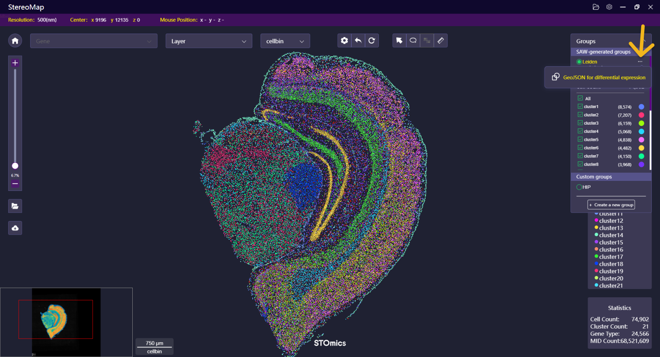The image size is (660, 357).
Task: Expand the Layer dropdown
Action: click(209, 41)
